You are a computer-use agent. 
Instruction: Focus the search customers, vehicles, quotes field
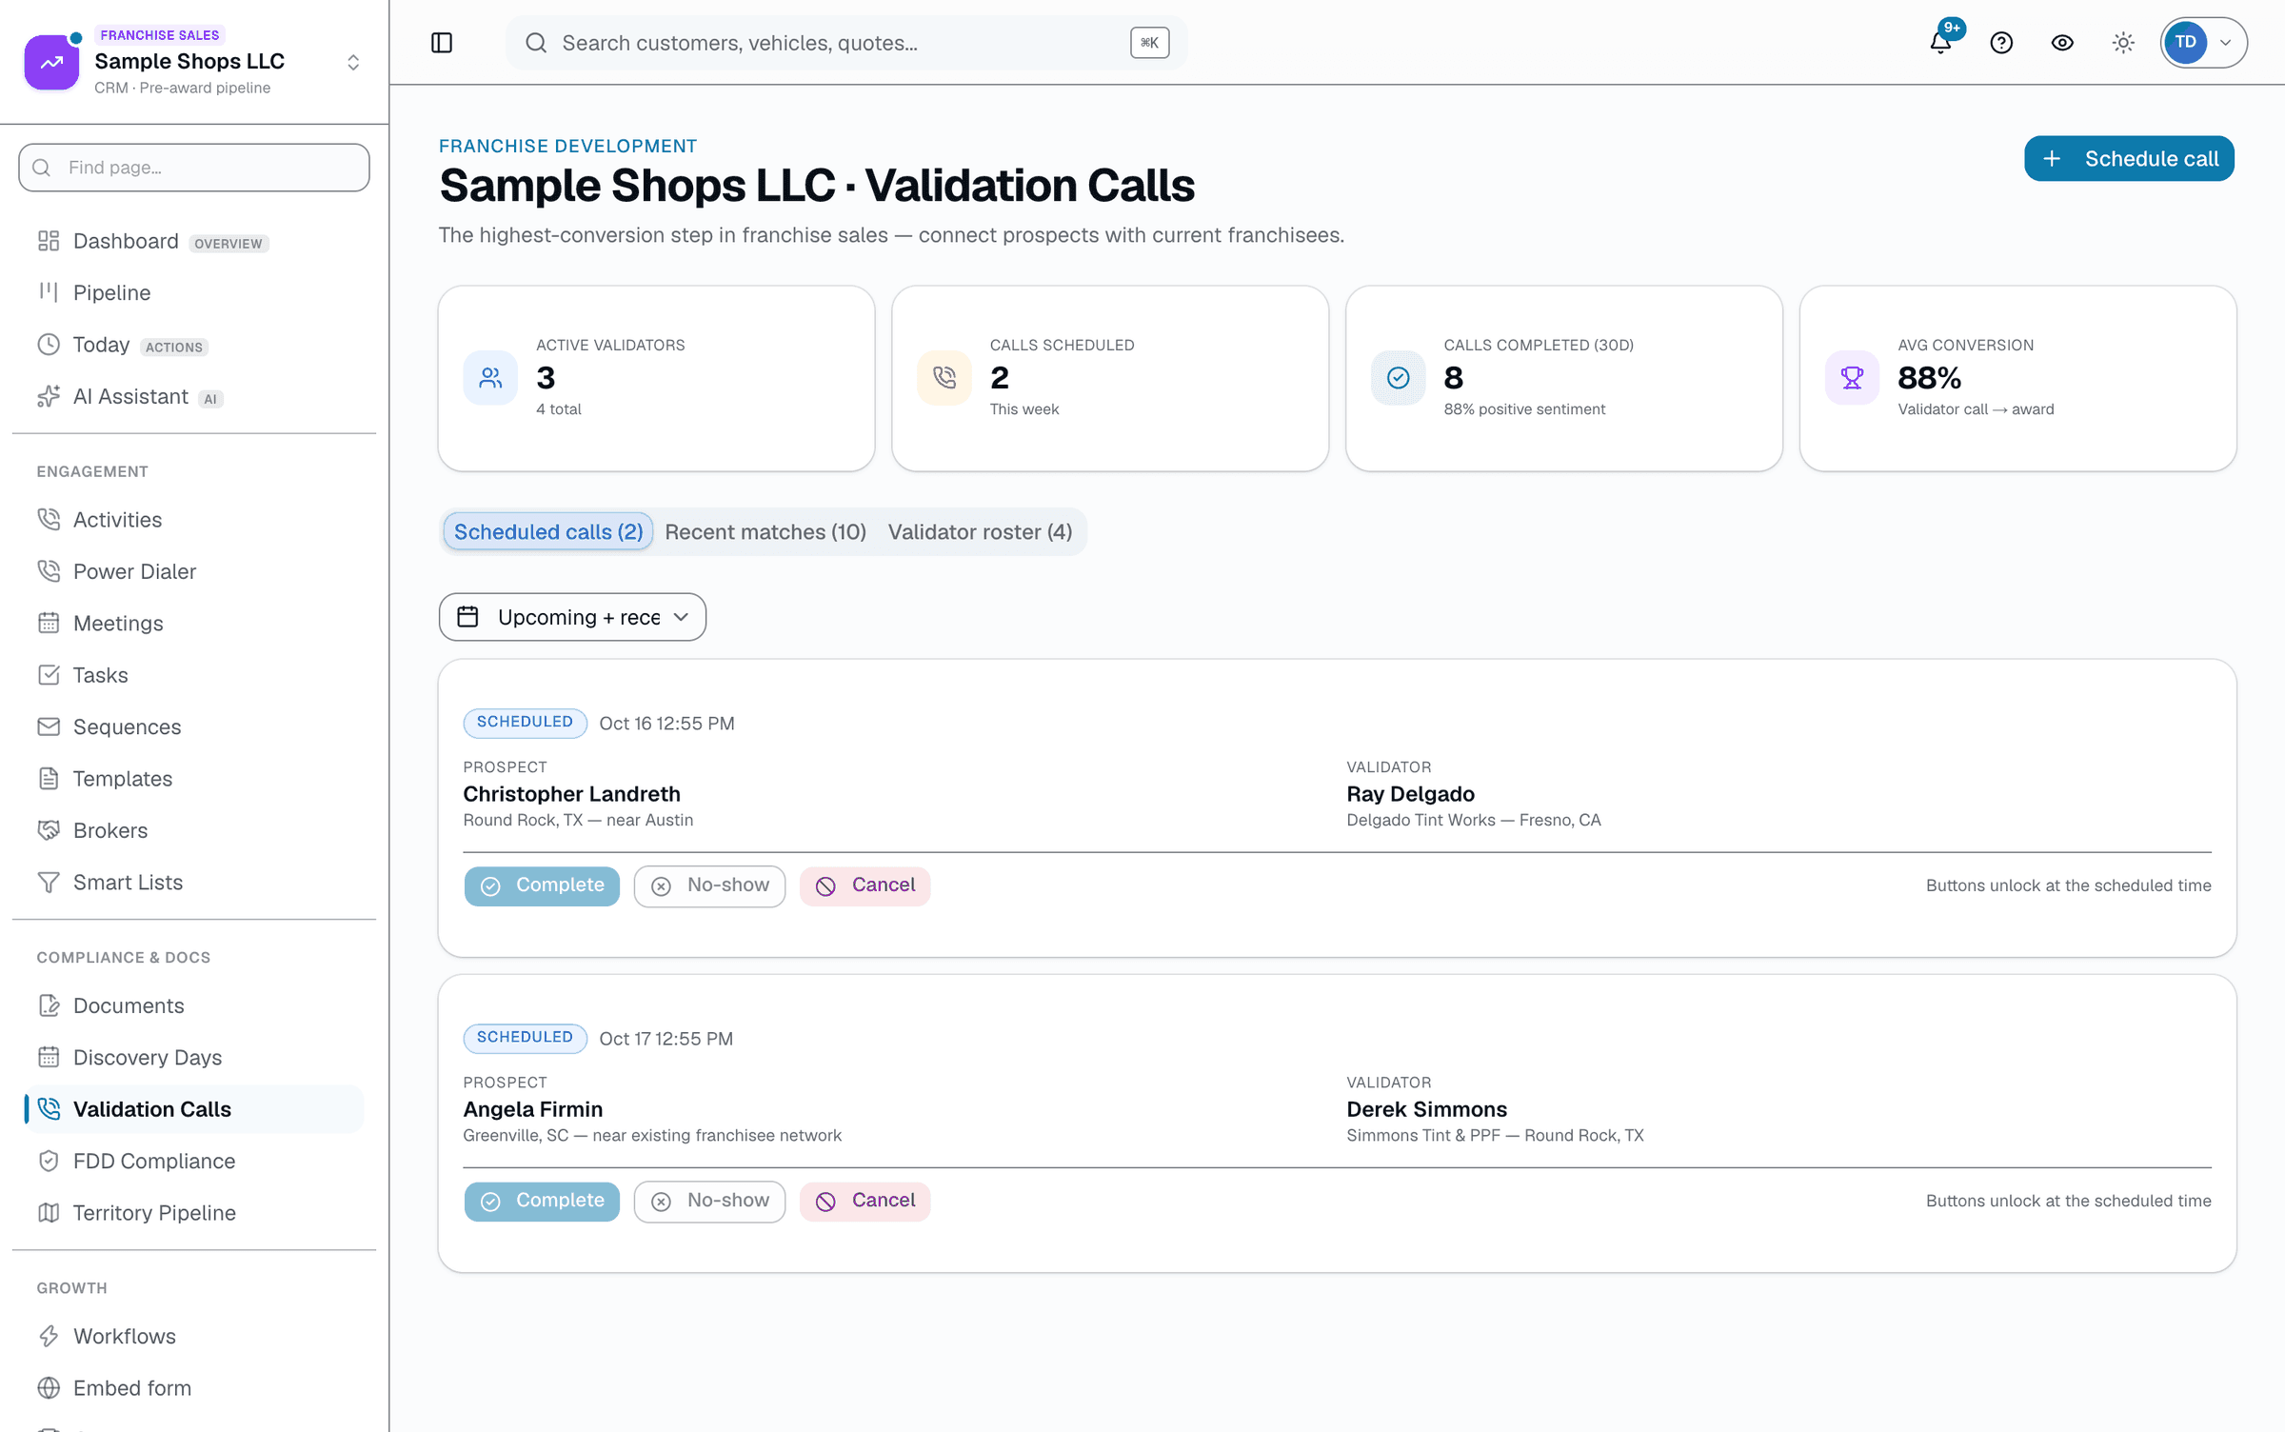click(846, 43)
